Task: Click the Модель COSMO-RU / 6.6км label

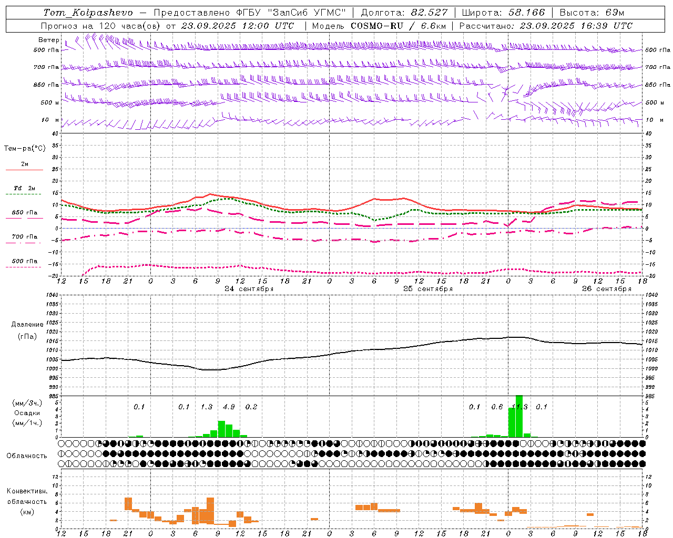Action: click(379, 26)
